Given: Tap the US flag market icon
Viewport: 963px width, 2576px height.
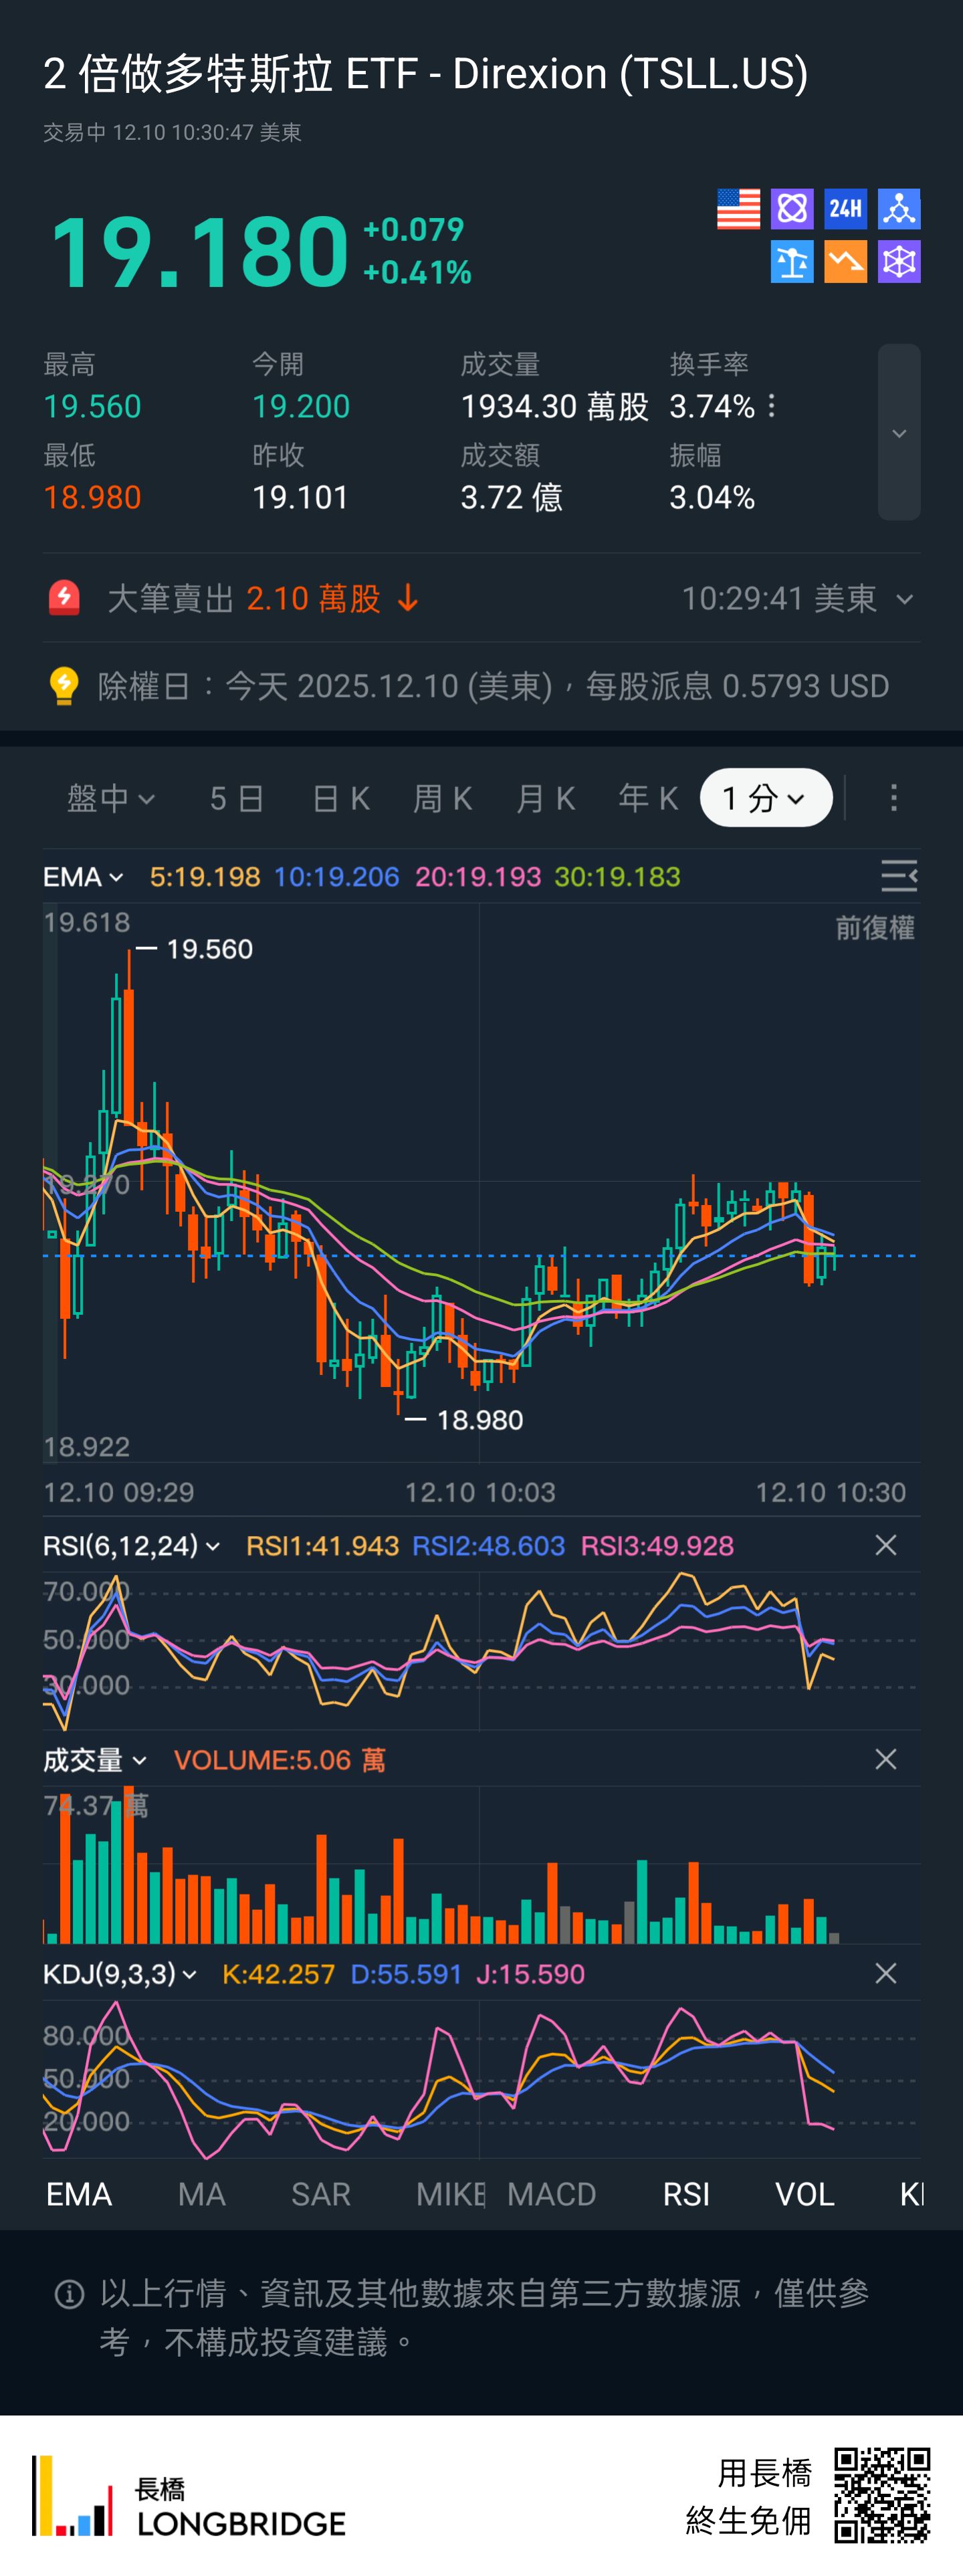Looking at the screenshot, I should point(738,209).
